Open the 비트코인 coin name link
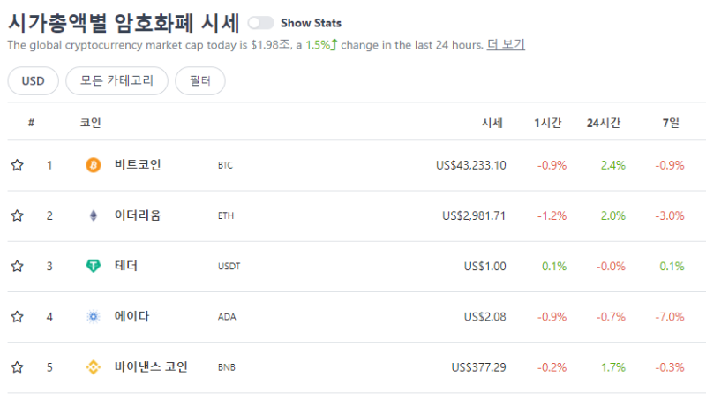Image resolution: width=706 pixels, height=400 pixels. (138, 165)
